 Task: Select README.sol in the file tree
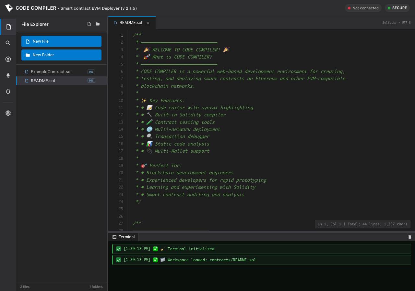[61, 81]
